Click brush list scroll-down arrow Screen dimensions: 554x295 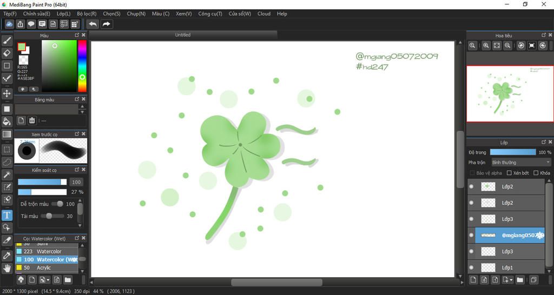(82, 271)
